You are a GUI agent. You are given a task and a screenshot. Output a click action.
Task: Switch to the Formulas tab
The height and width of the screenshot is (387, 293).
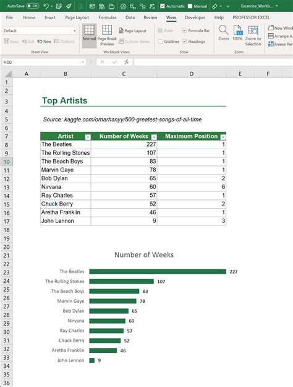[108, 17]
